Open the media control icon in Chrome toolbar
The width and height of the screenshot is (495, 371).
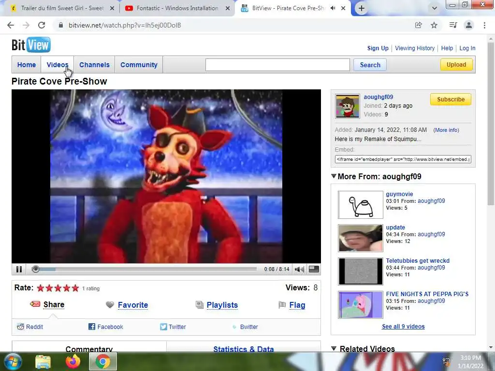[x=453, y=25]
